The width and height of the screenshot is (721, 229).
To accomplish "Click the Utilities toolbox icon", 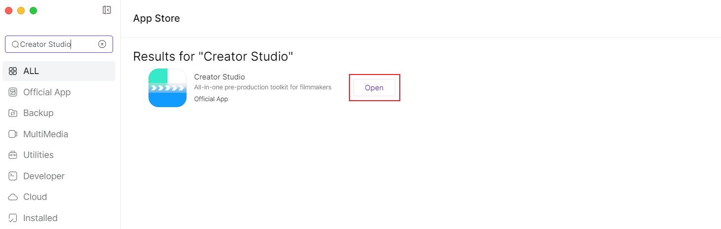I will (13, 155).
